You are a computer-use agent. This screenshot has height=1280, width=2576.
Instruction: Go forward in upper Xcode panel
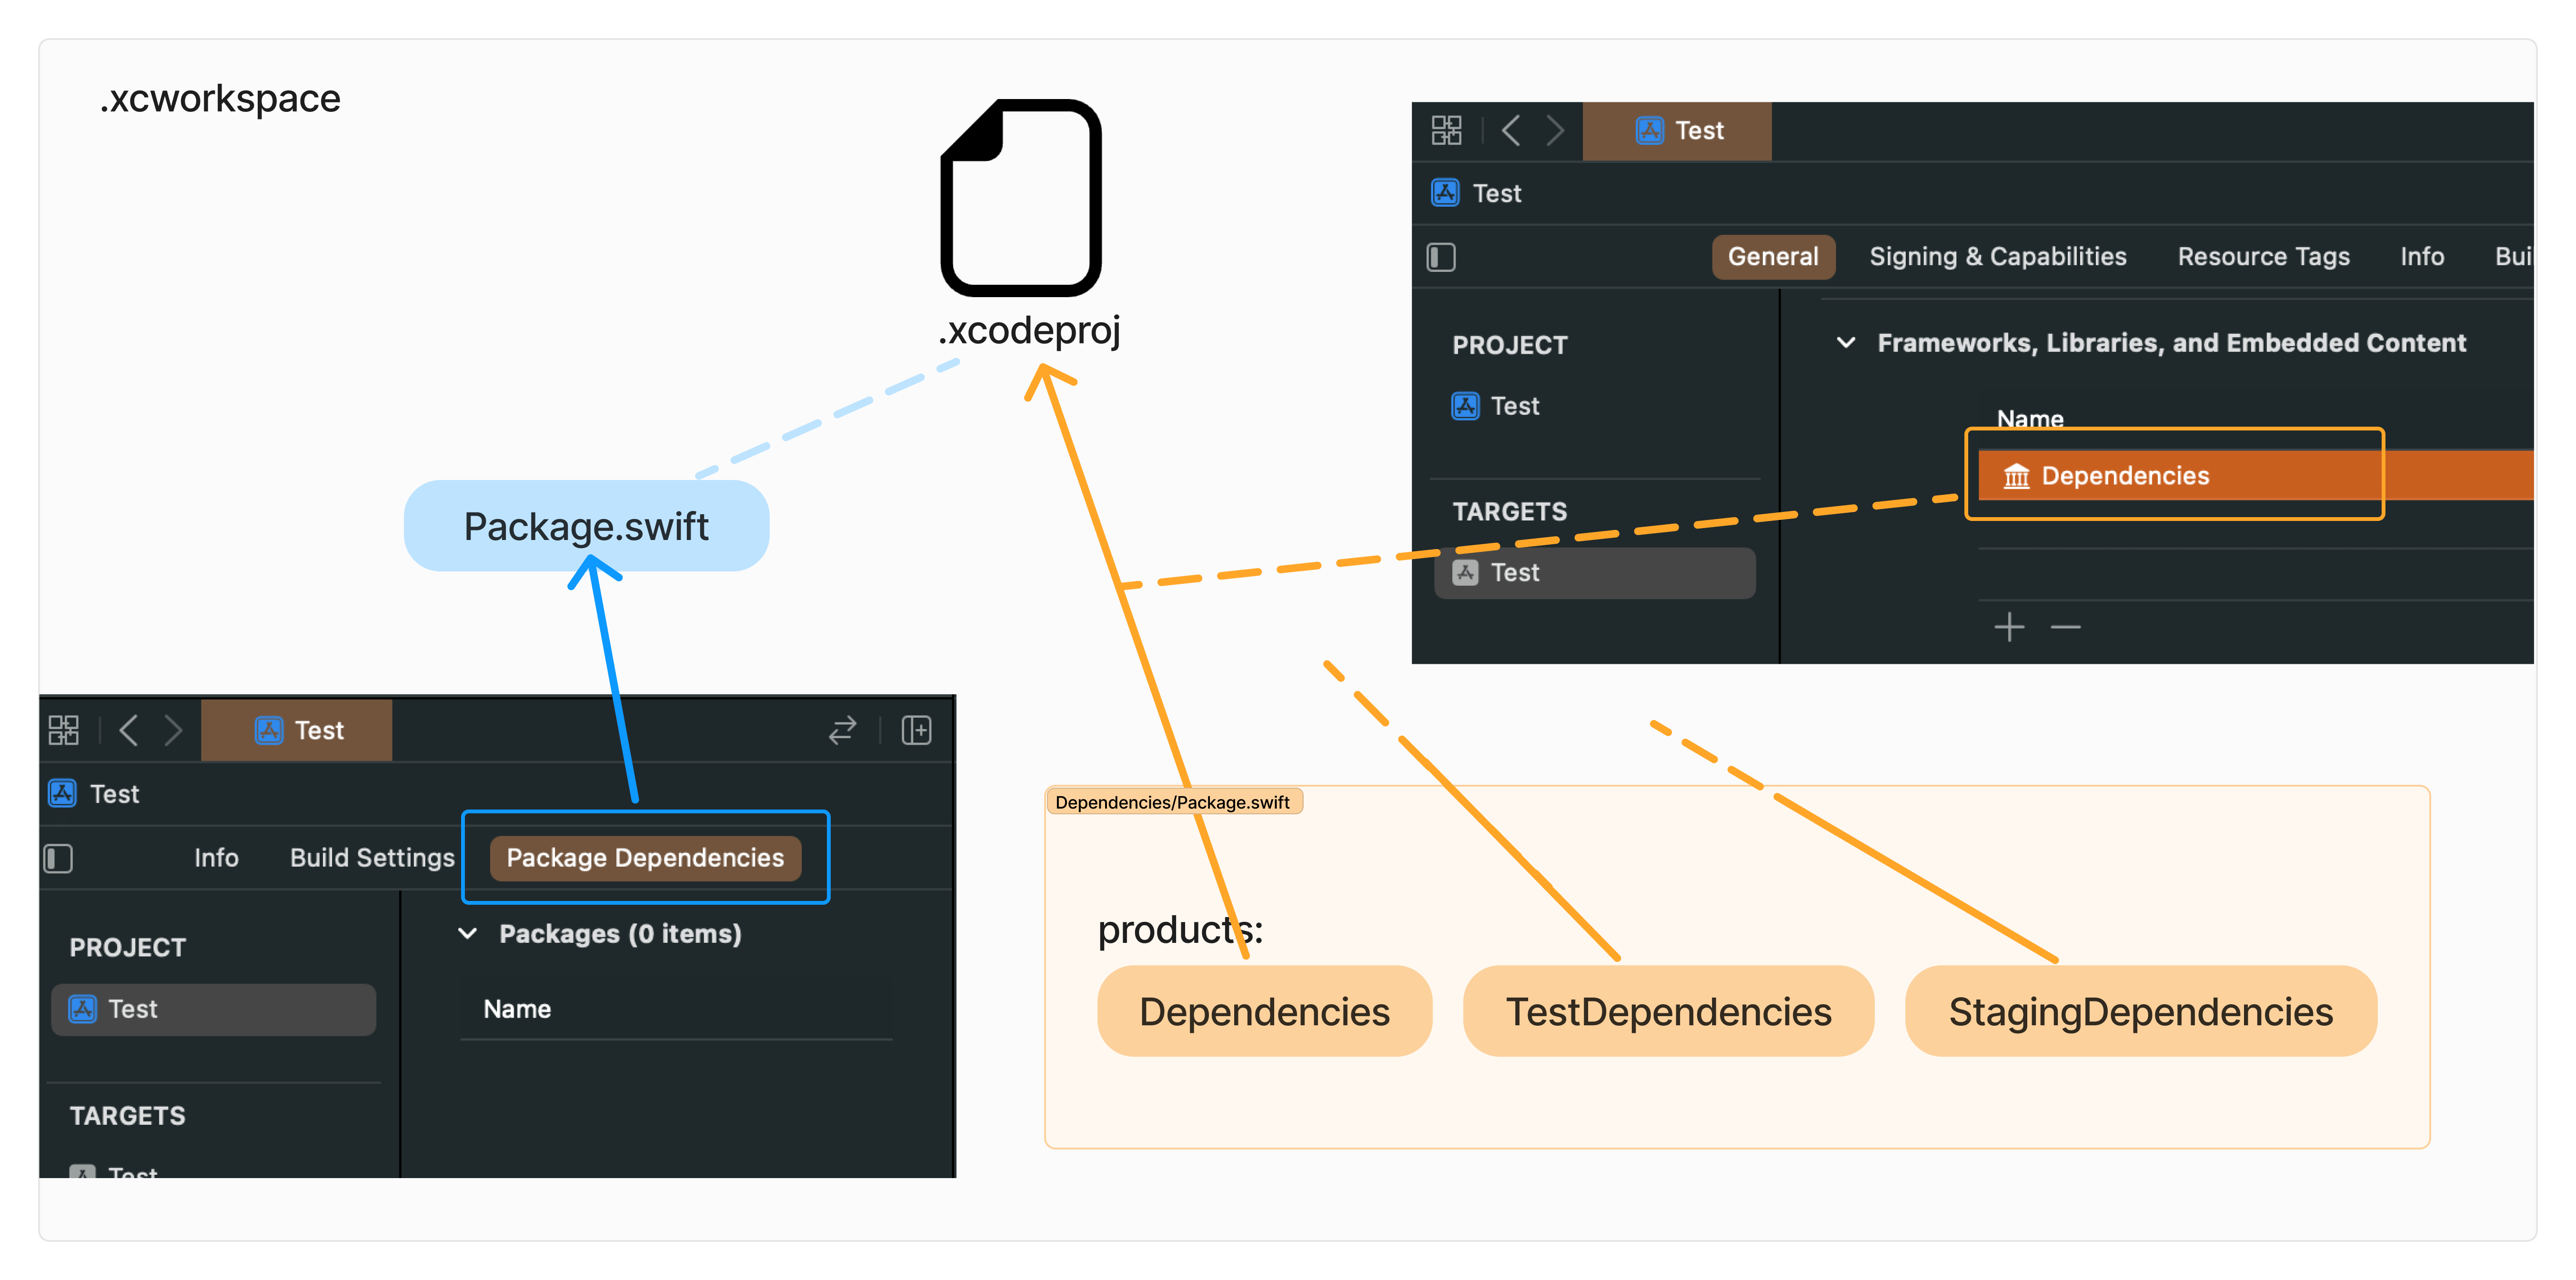click(x=1555, y=130)
